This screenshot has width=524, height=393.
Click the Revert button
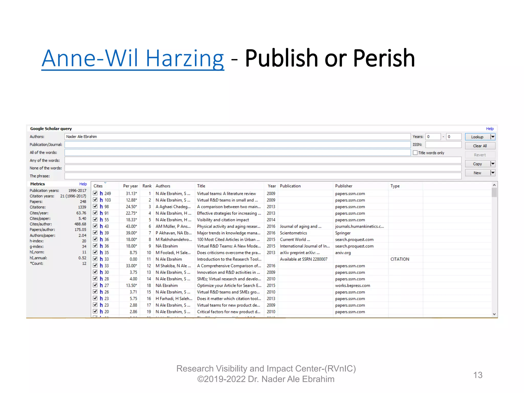coord(480,155)
